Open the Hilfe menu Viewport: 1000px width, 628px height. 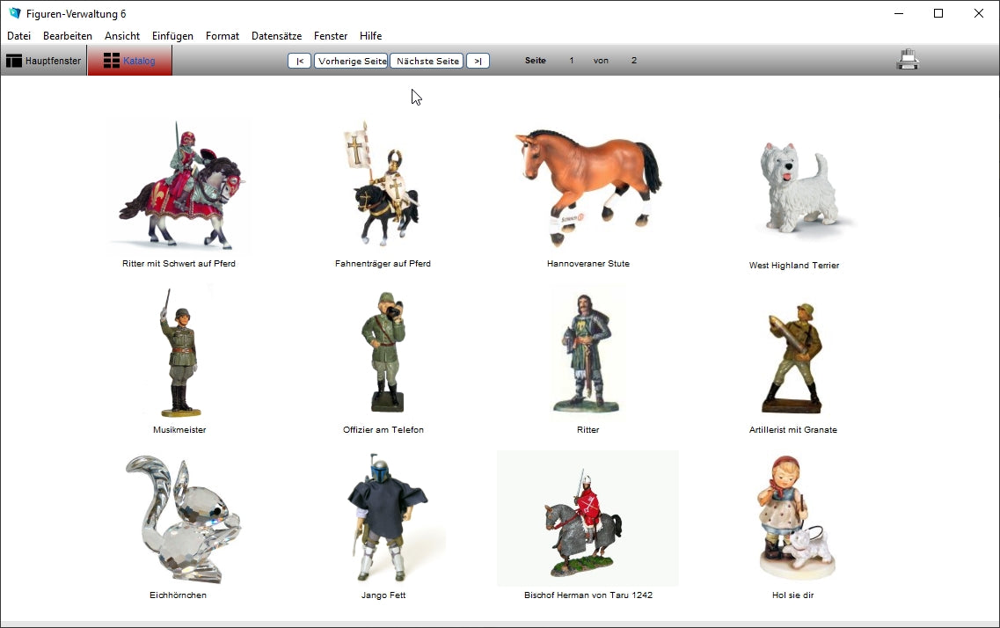click(370, 36)
